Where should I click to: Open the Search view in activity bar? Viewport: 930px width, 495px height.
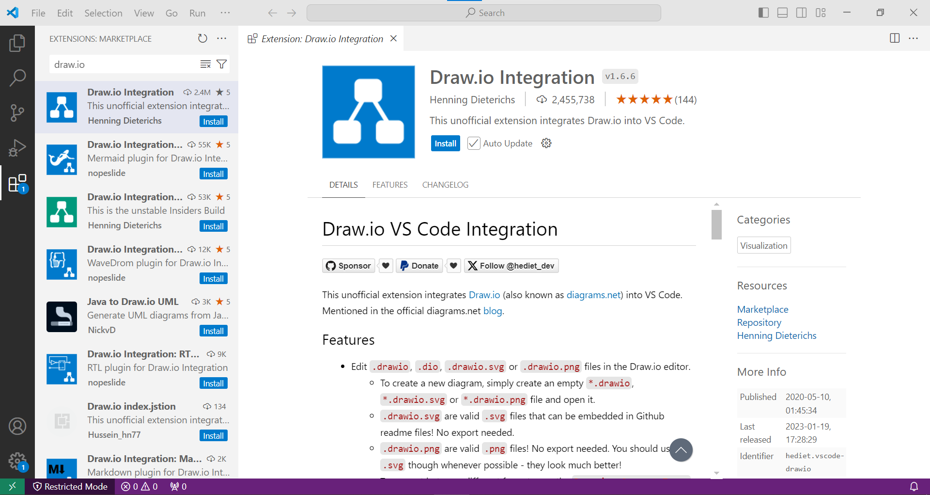[17, 78]
